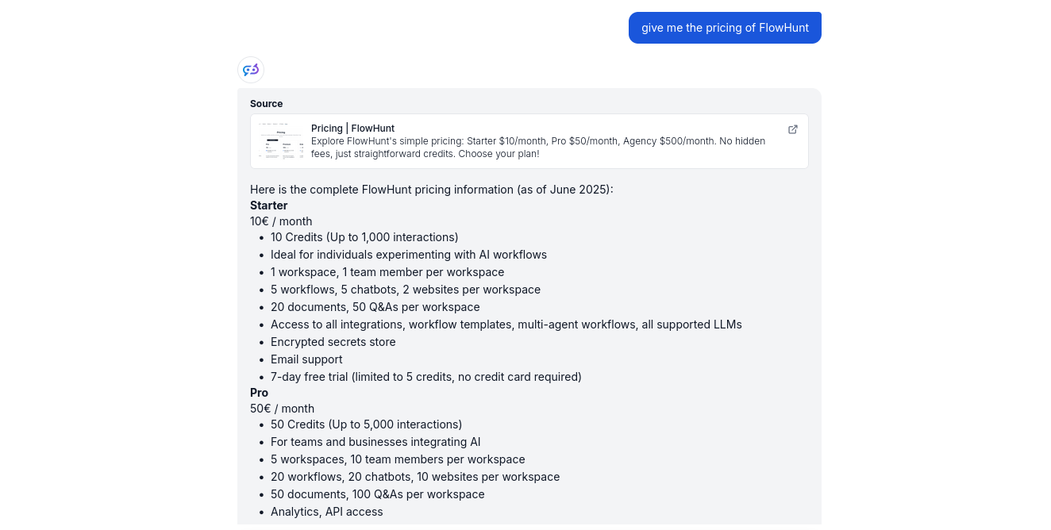1051x530 pixels.
Task: Click the 50€ / month price text
Action: point(282,408)
